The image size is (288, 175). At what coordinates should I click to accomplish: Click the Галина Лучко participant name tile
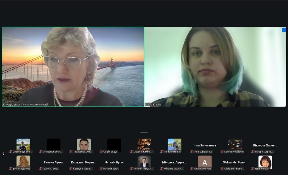coord(53,162)
